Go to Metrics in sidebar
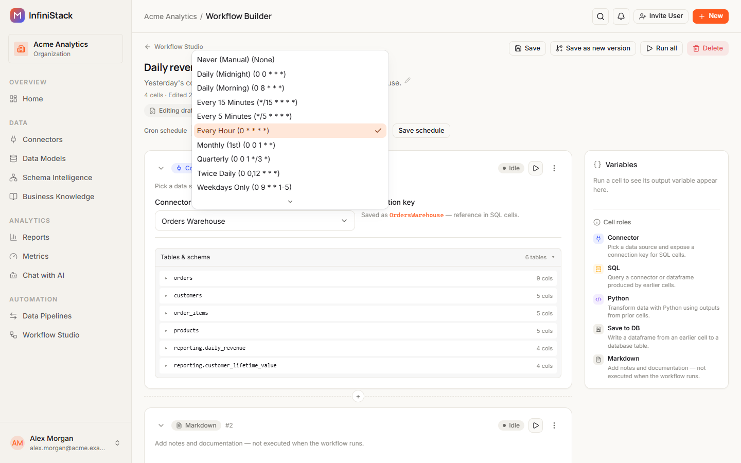 [66, 256]
